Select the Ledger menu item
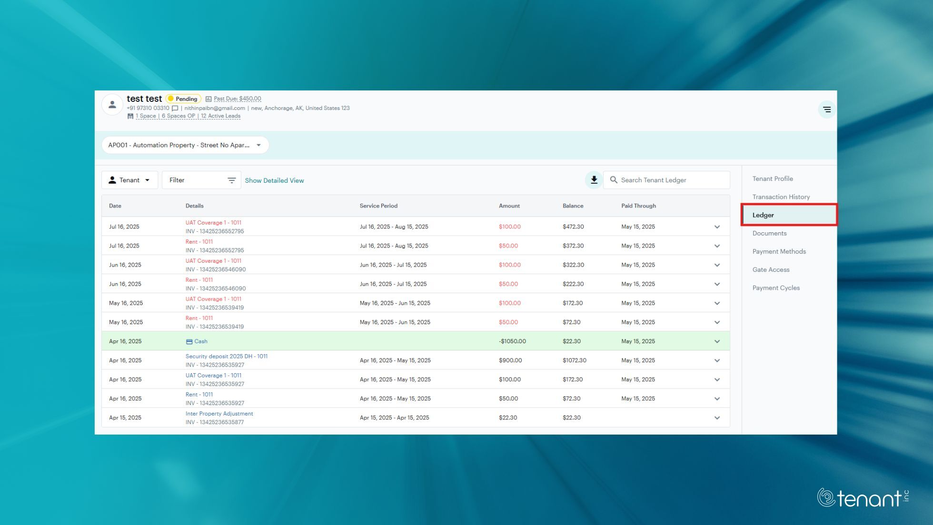Screen dimensions: 933x525 (789, 215)
